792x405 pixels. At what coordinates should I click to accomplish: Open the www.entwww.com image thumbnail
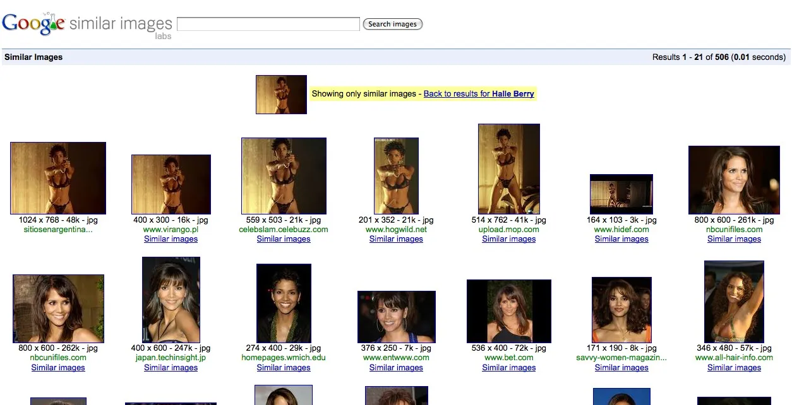[x=396, y=317]
